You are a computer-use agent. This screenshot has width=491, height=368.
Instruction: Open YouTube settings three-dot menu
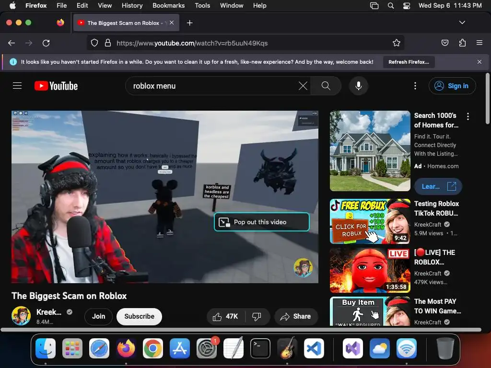click(x=415, y=86)
